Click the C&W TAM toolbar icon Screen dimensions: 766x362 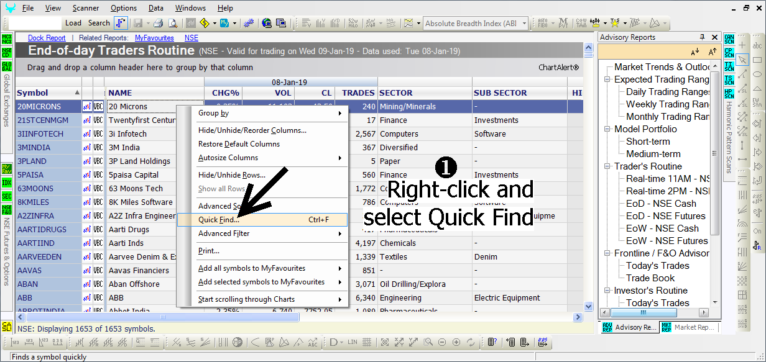[x=581, y=23]
